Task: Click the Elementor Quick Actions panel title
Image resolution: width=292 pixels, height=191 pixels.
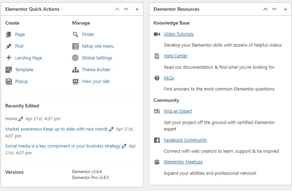Action: (32, 9)
